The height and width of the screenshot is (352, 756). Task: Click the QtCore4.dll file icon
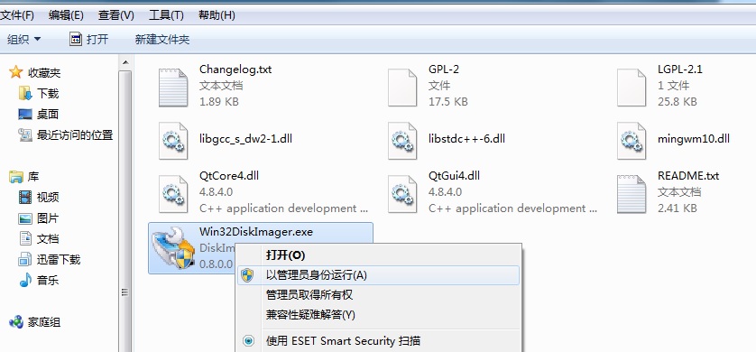[x=173, y=194]
